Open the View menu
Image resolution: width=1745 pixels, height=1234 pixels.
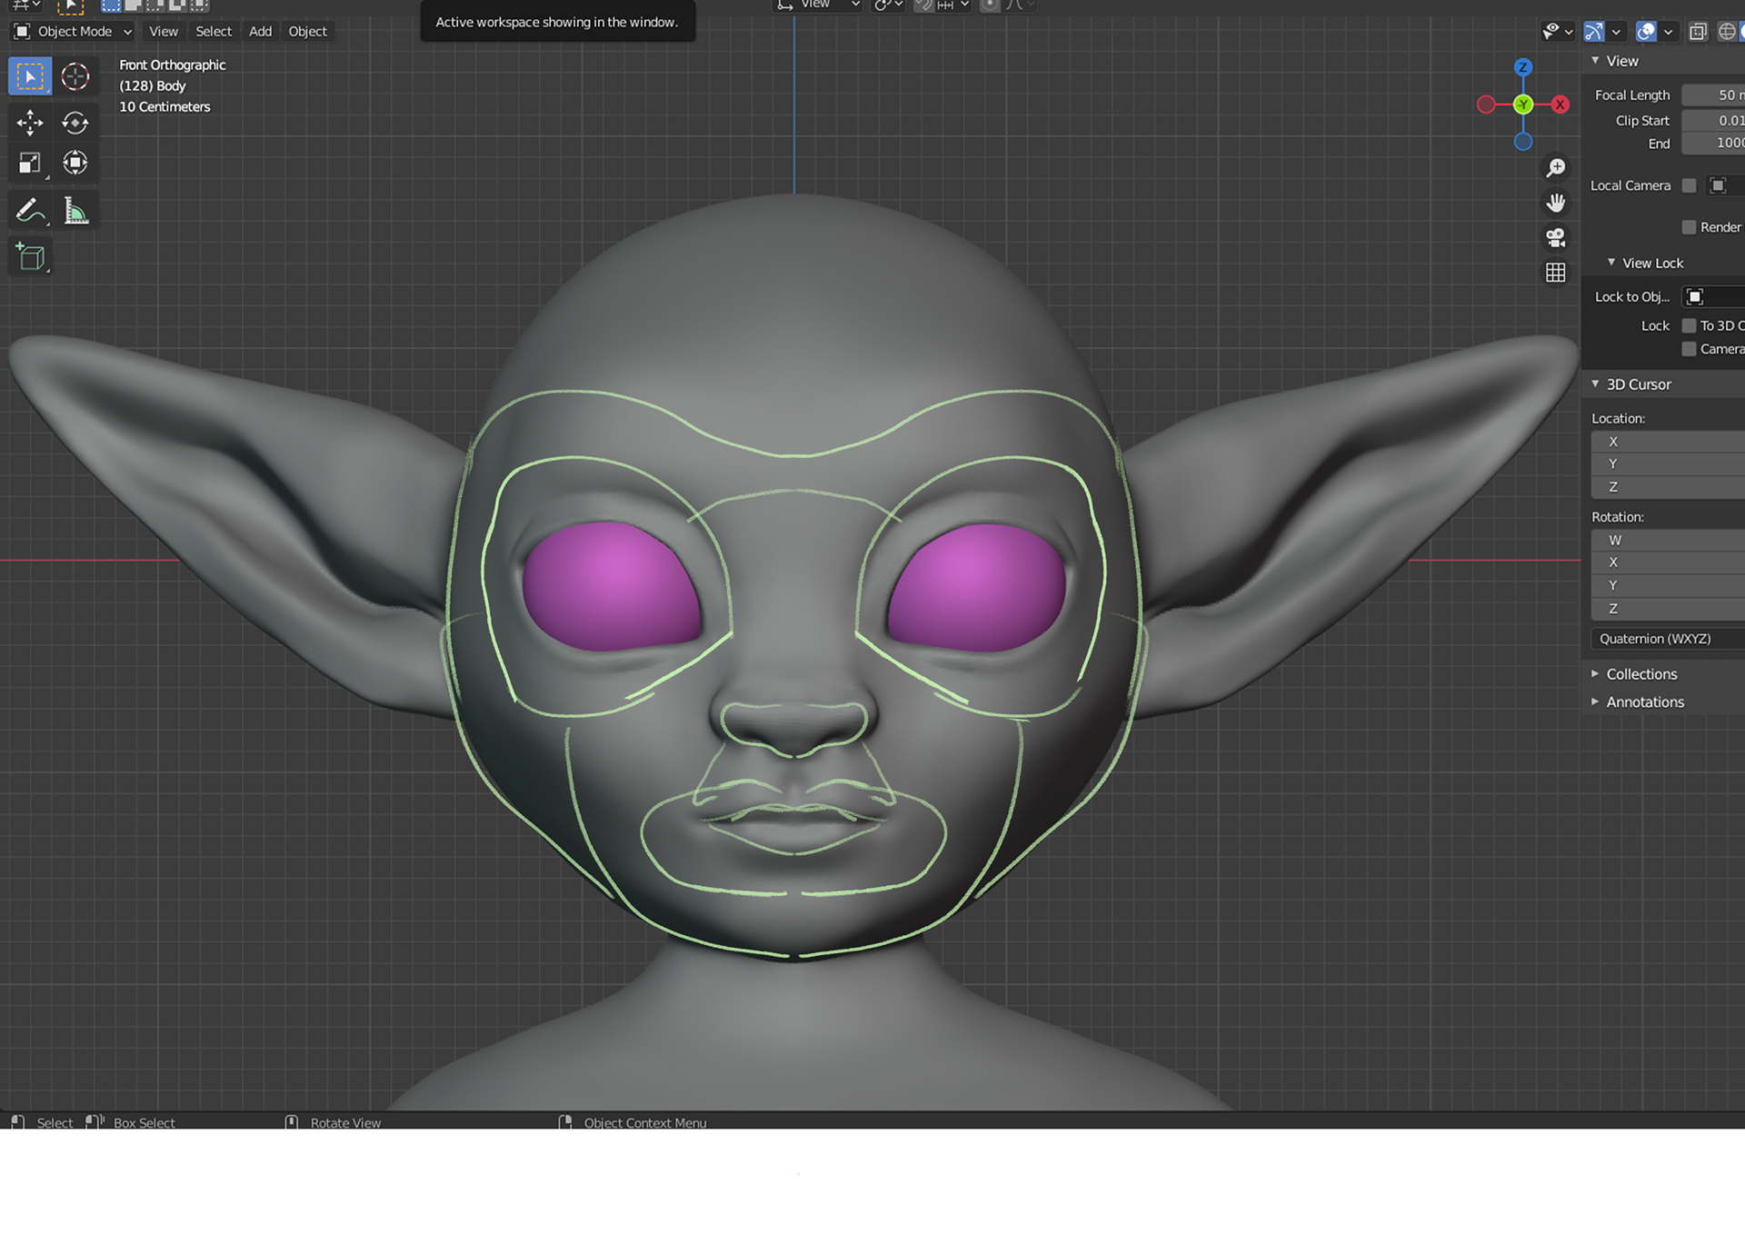(x=164, y=32)
